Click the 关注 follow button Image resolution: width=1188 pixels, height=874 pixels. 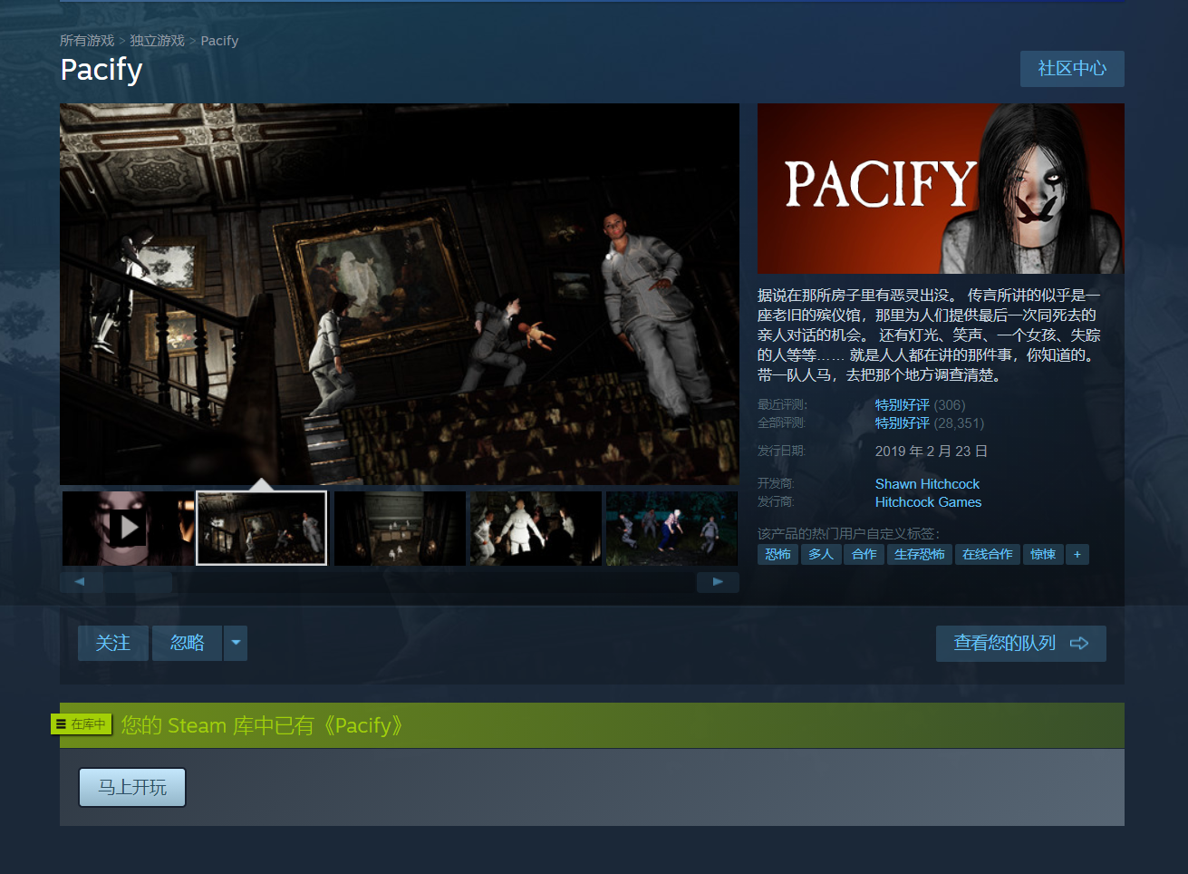tap(113, 643)
